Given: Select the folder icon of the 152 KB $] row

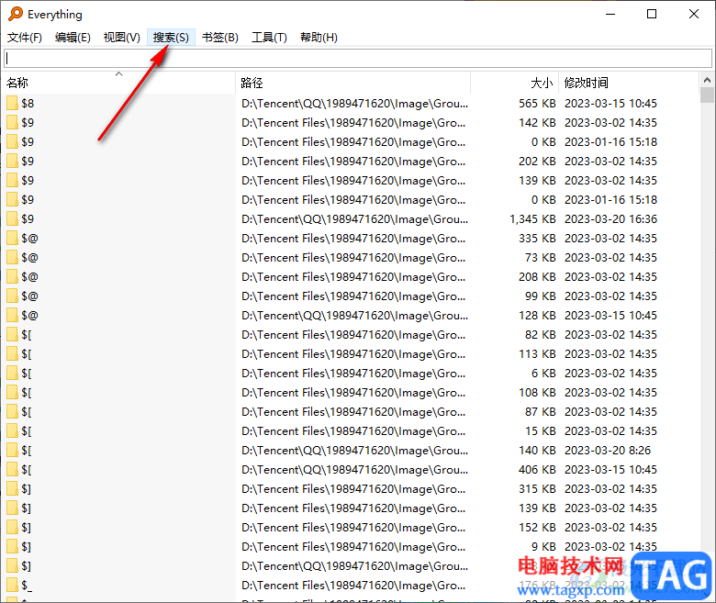Looking at the screenshot, I should pos(12,527).
